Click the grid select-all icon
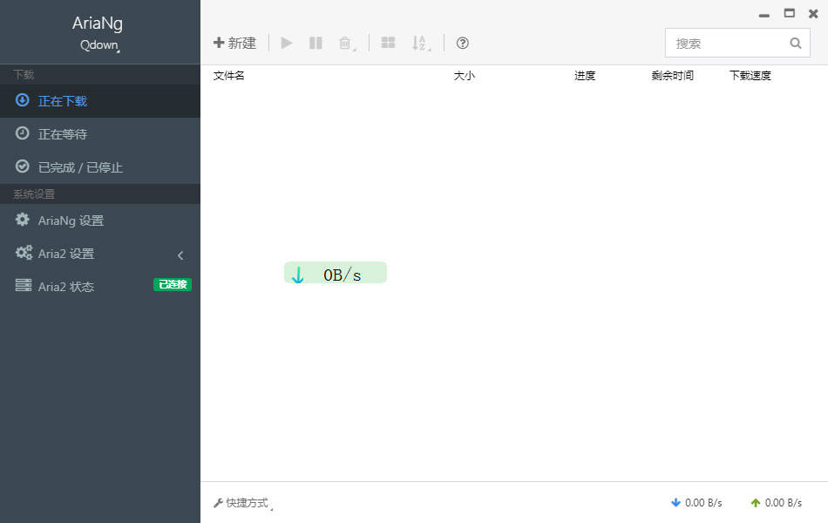 388,43
